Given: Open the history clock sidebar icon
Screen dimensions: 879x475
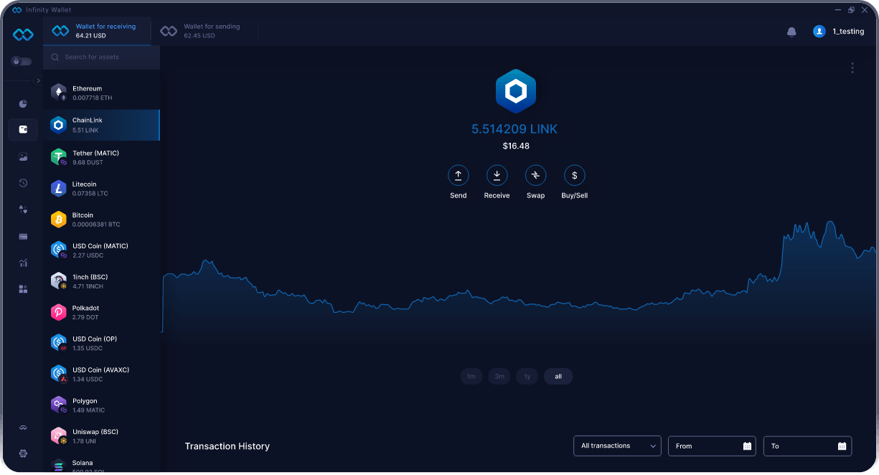Looking at the screenshot, I should tap(23, 183).
